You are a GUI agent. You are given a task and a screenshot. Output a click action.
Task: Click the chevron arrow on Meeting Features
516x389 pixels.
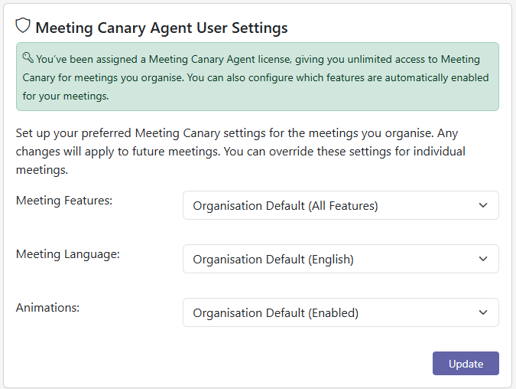pyautogui.click(x=482, y=205)
